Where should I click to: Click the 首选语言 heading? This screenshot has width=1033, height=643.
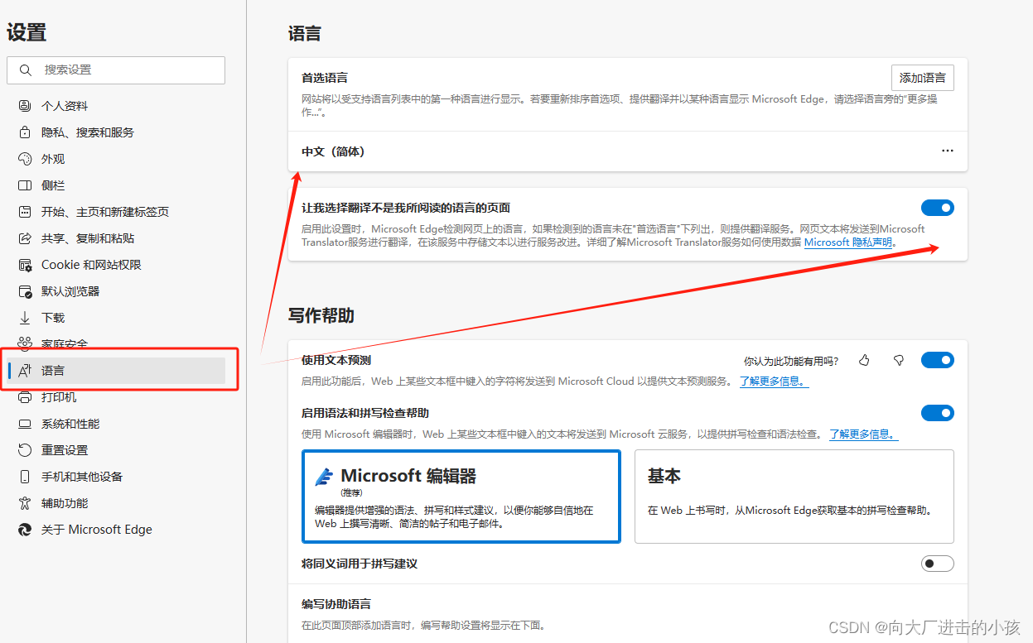tap(325, 78)
